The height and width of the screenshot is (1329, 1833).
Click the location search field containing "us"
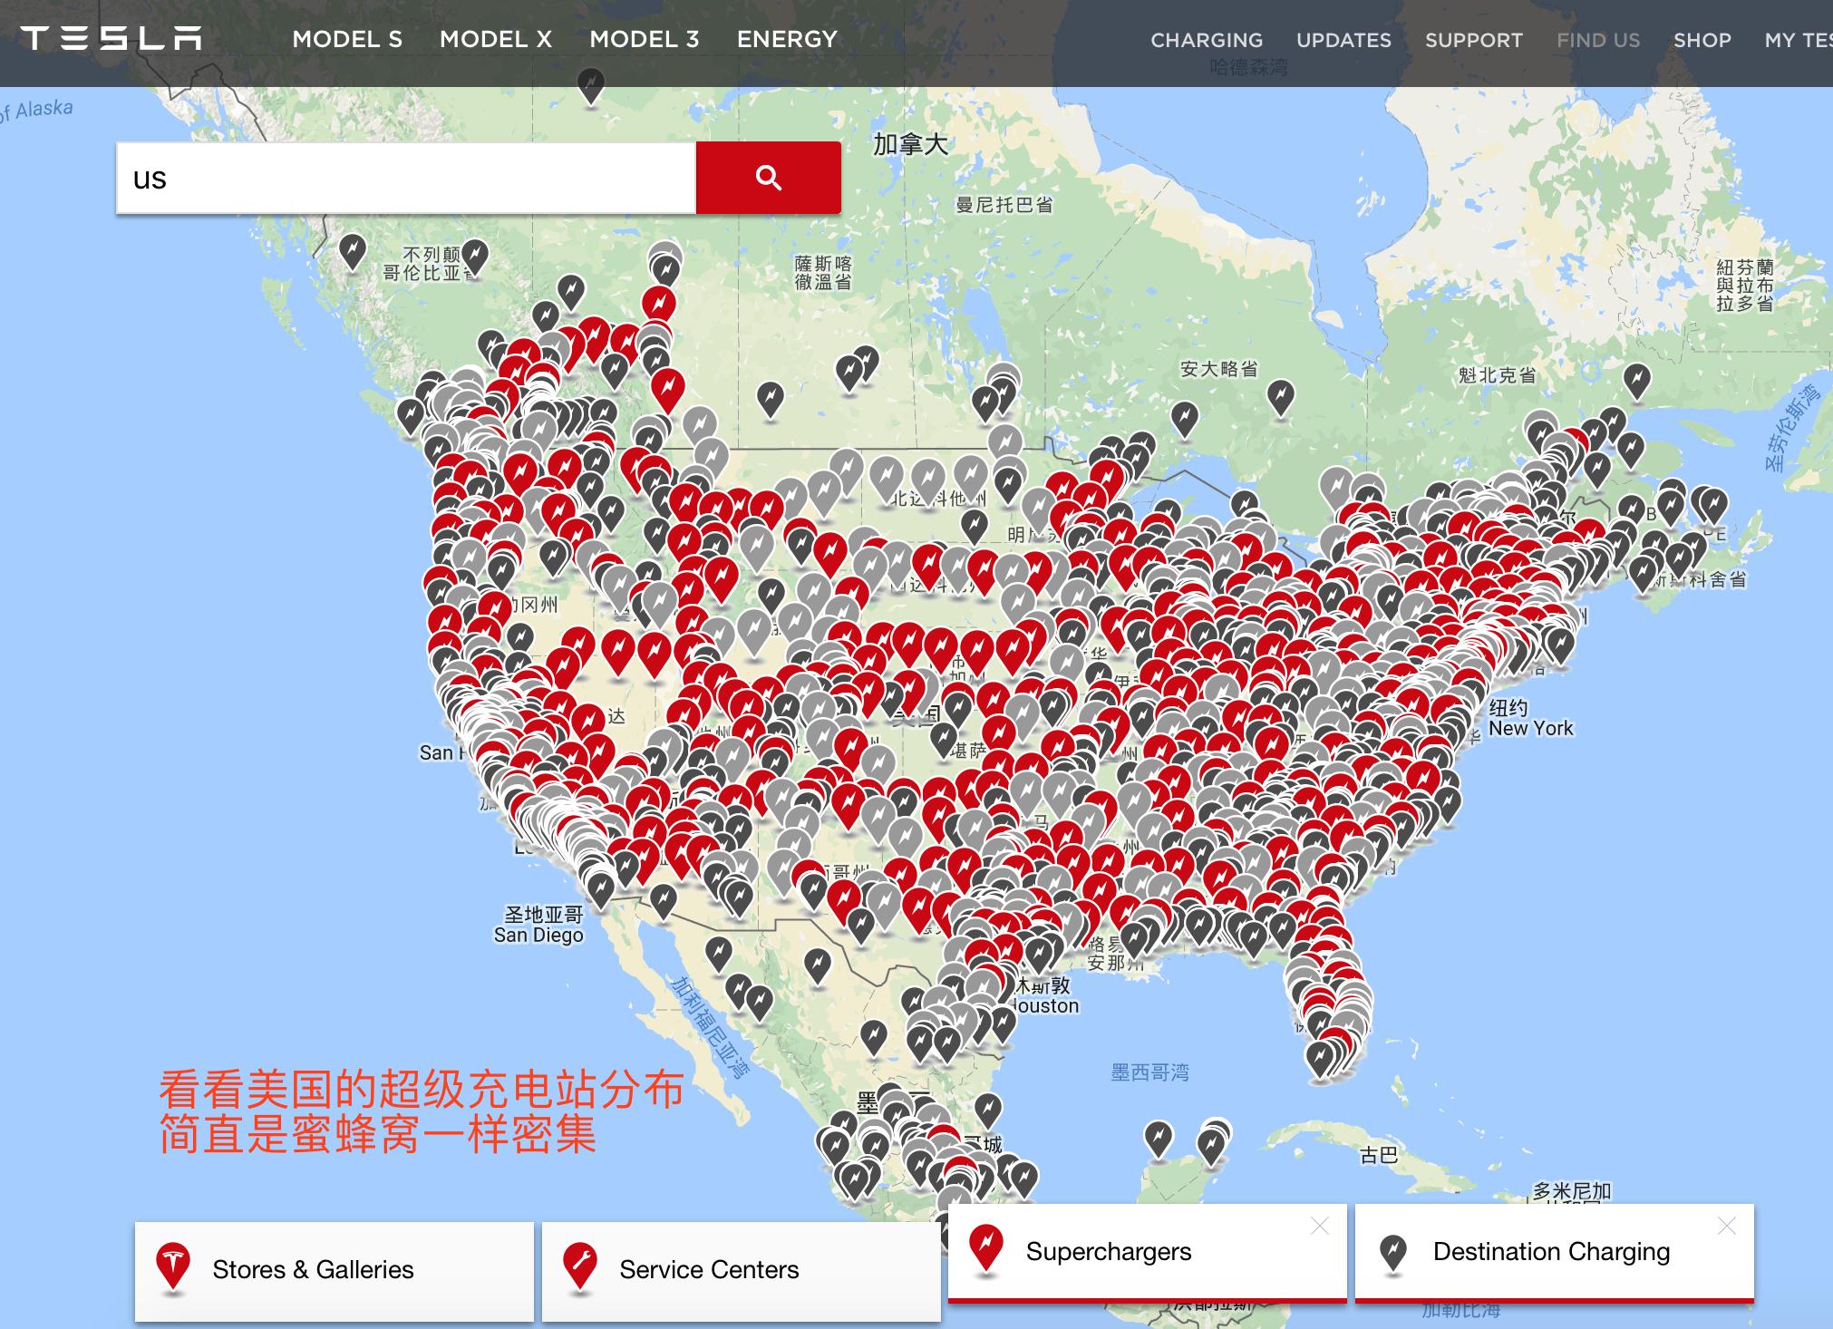tap(406, 178)
